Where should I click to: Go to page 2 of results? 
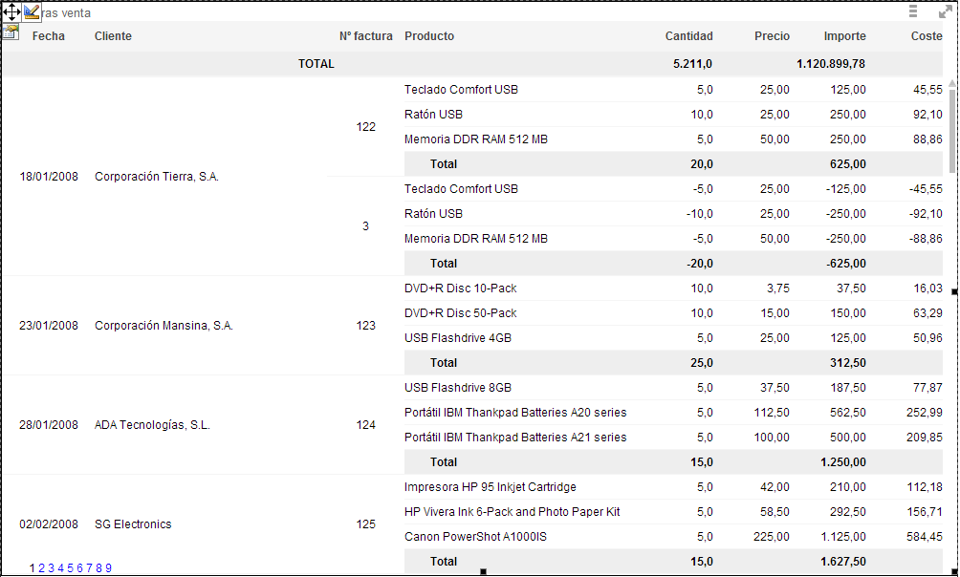click(x=41, y=568)
